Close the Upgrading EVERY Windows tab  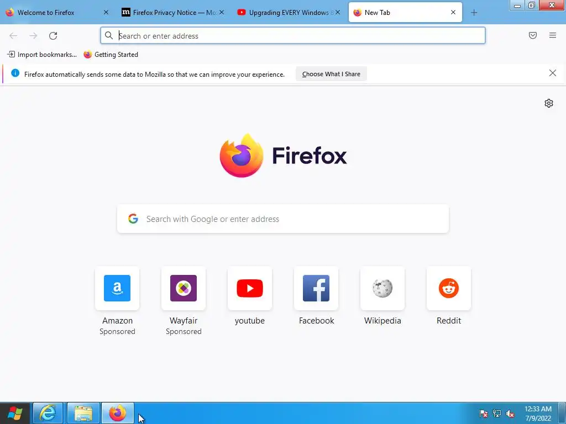point(338,12)
